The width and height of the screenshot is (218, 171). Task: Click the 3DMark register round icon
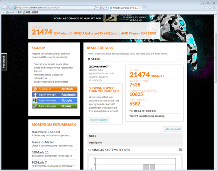[x=35, y=89]
